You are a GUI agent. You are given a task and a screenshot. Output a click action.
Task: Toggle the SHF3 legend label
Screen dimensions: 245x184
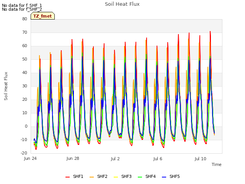126,176
